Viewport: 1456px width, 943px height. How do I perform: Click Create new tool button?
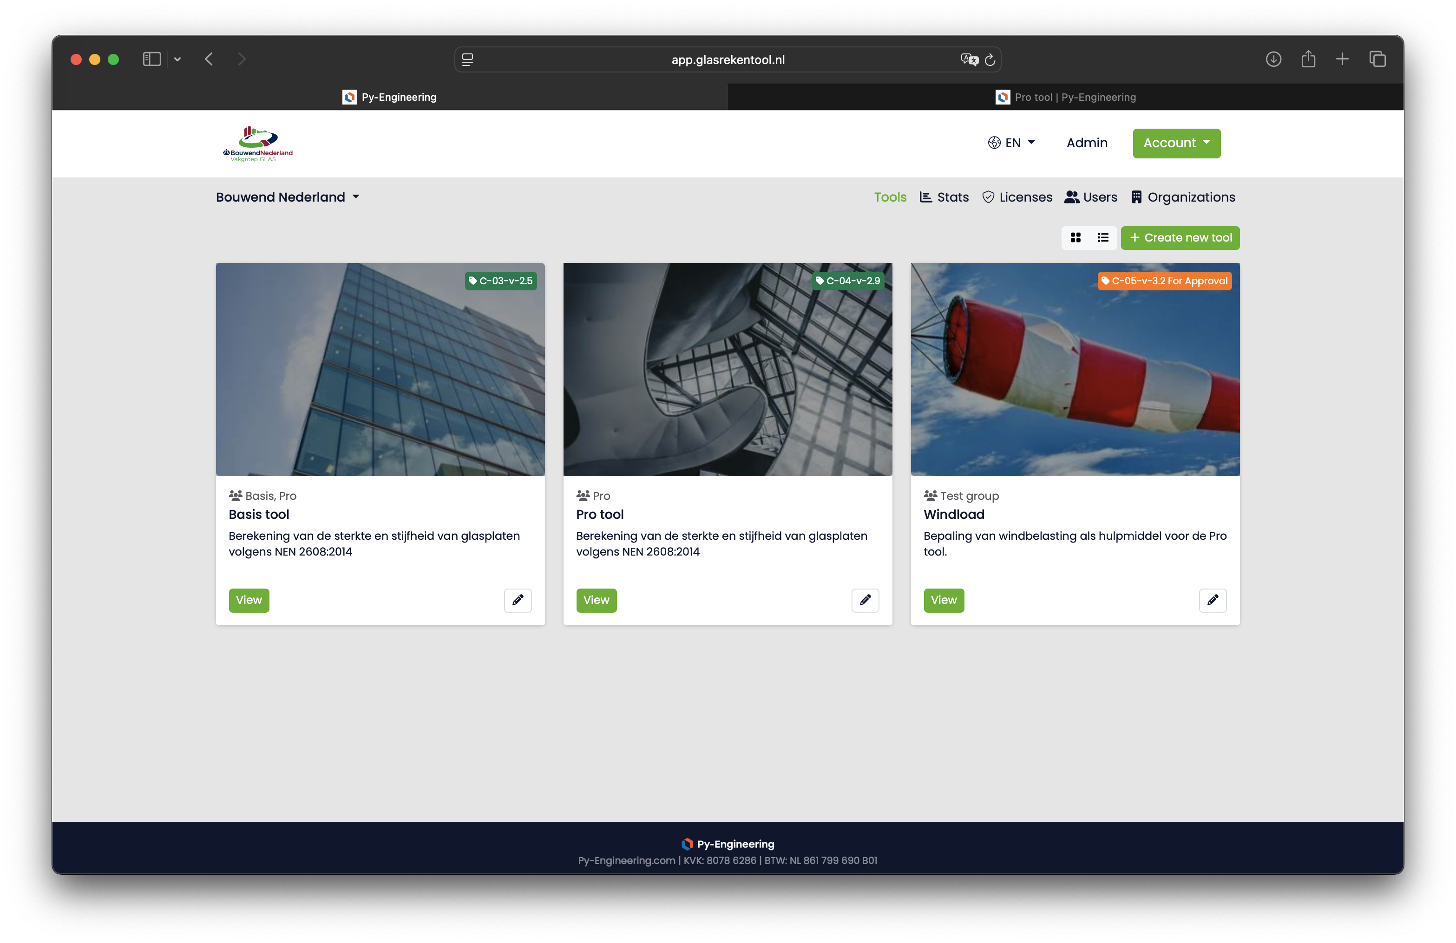(x=1180, y=238)
